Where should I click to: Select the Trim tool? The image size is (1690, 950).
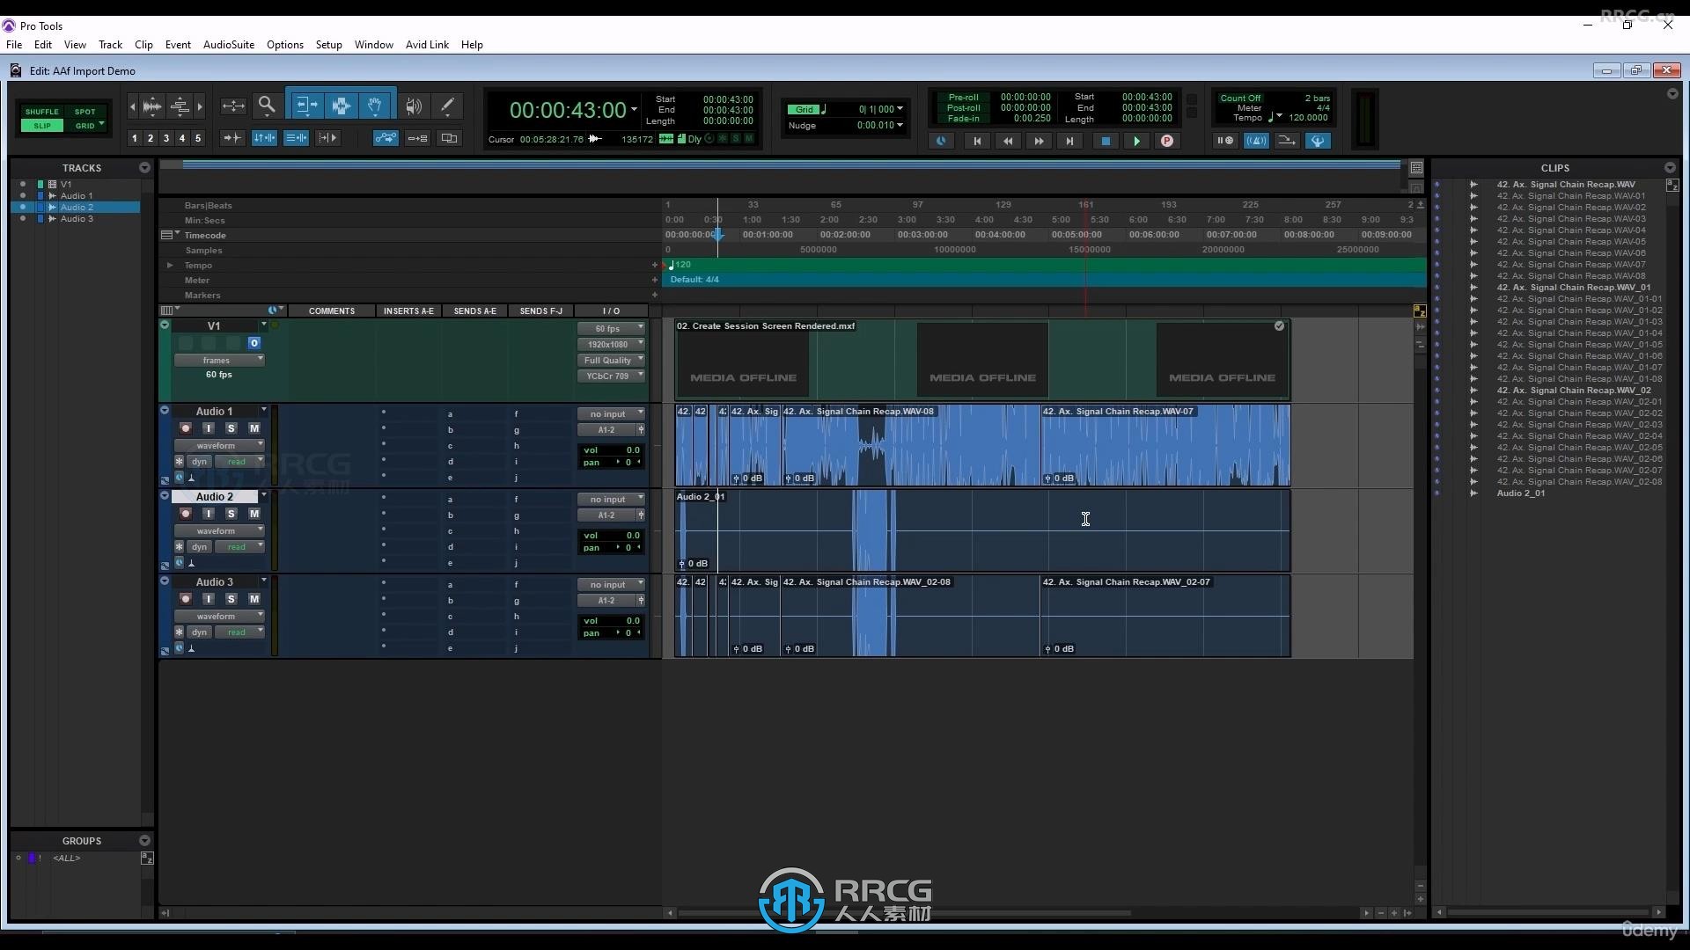(x=306, y=106)
